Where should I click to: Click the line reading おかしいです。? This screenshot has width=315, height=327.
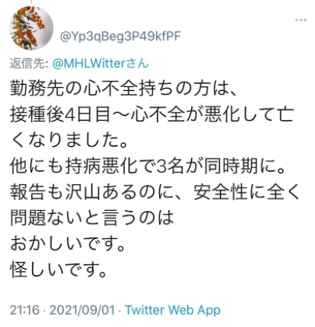(67, 244)
